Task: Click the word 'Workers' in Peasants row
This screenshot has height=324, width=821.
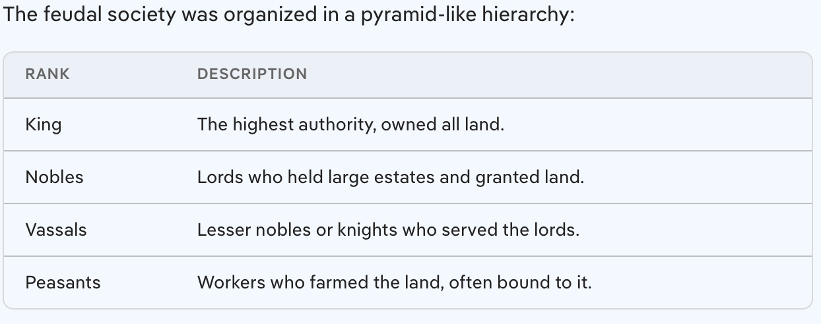Action: coord(224,283)
